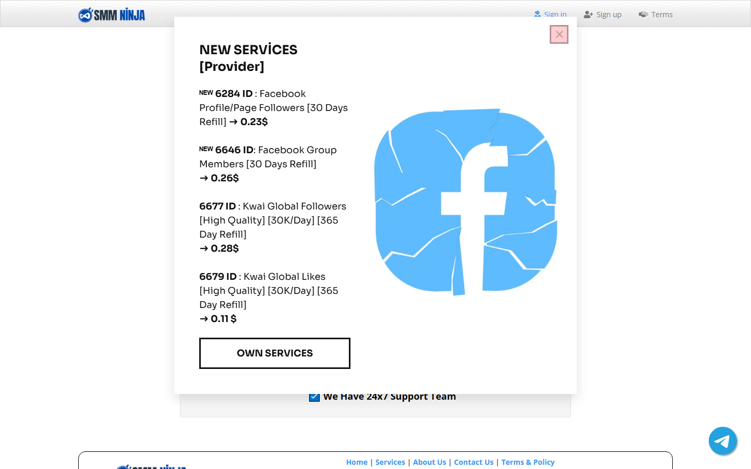The height and width of the screenshot is (469, 751).
Task: Click the Sign up person-plus icon
Action: [588, 15]
